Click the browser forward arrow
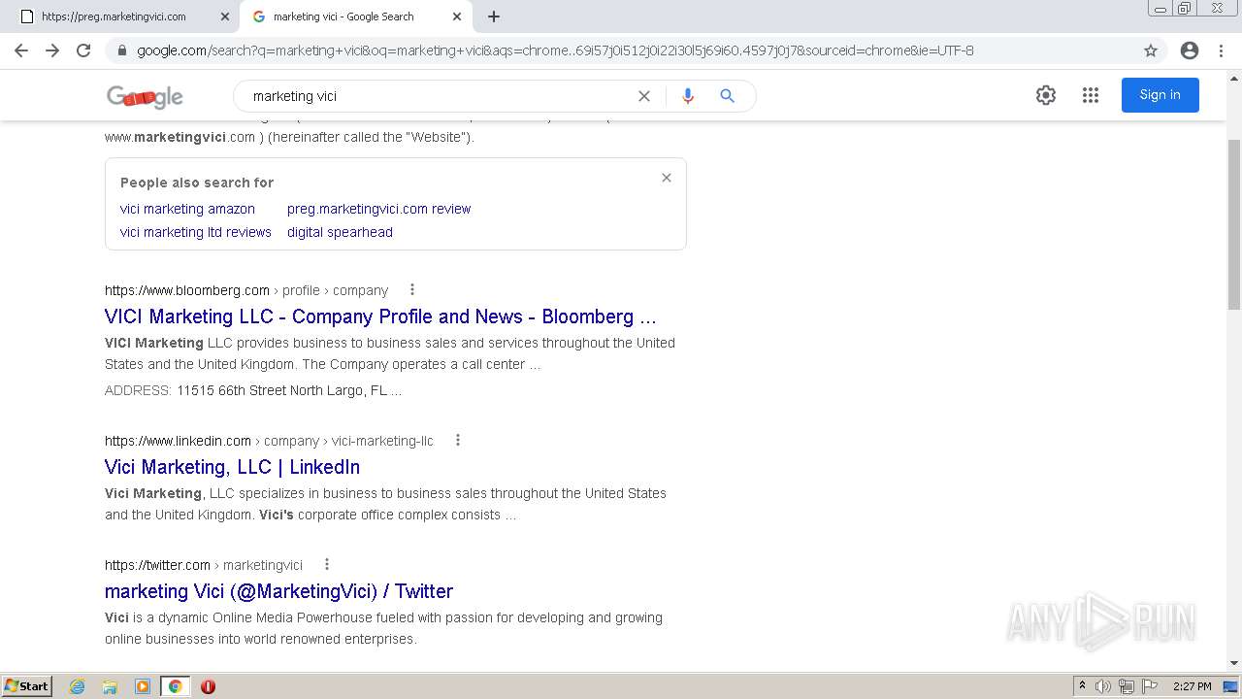 52,50
